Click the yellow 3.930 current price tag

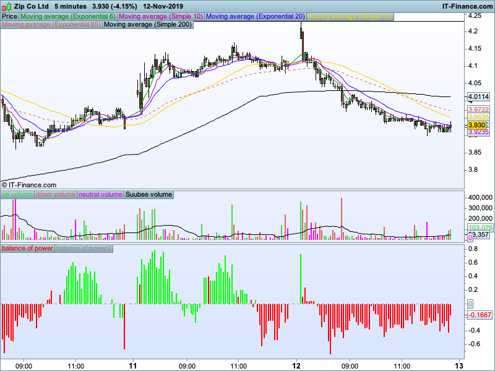(476, 126)
